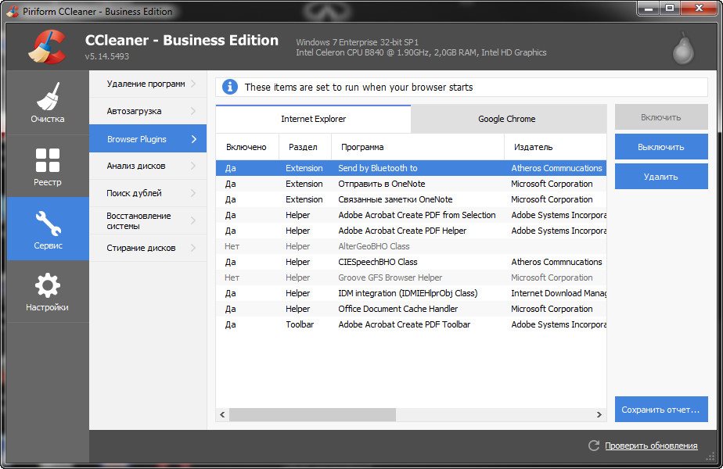Click the chevron next to Автозагрузка
Viewport: 723px width, 469px height.
[193, 111]
